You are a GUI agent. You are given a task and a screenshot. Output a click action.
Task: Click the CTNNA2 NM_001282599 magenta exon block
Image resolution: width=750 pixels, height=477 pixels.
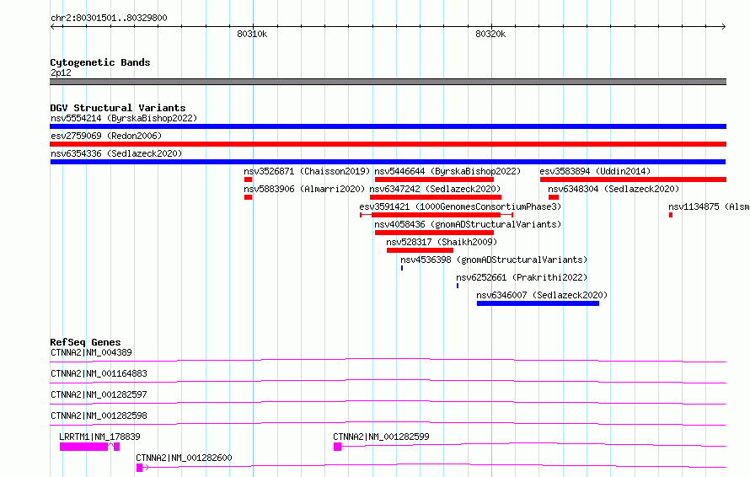click(338, 447)
